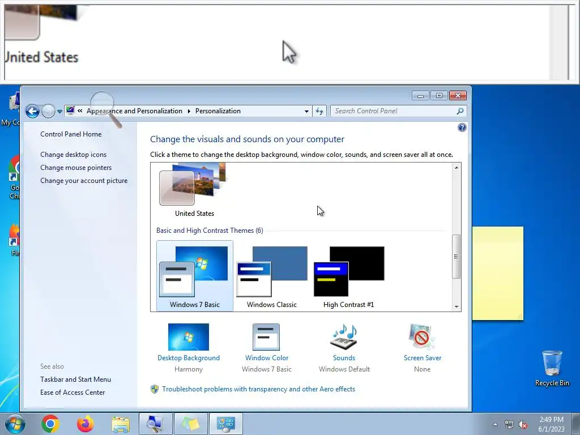Launch Firefox from taskbar
580x435 pixels.
[86, 424]
